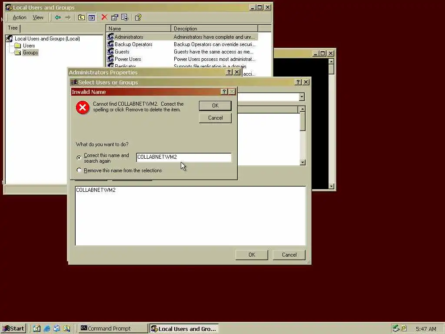Click the name correction text field
This screenshot has width=445, height=334.
point(184,157)
